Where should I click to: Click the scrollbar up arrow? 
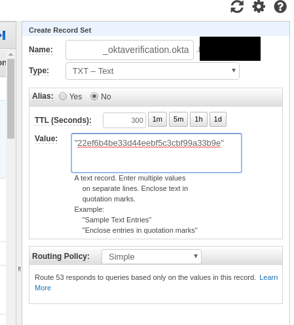10,54
